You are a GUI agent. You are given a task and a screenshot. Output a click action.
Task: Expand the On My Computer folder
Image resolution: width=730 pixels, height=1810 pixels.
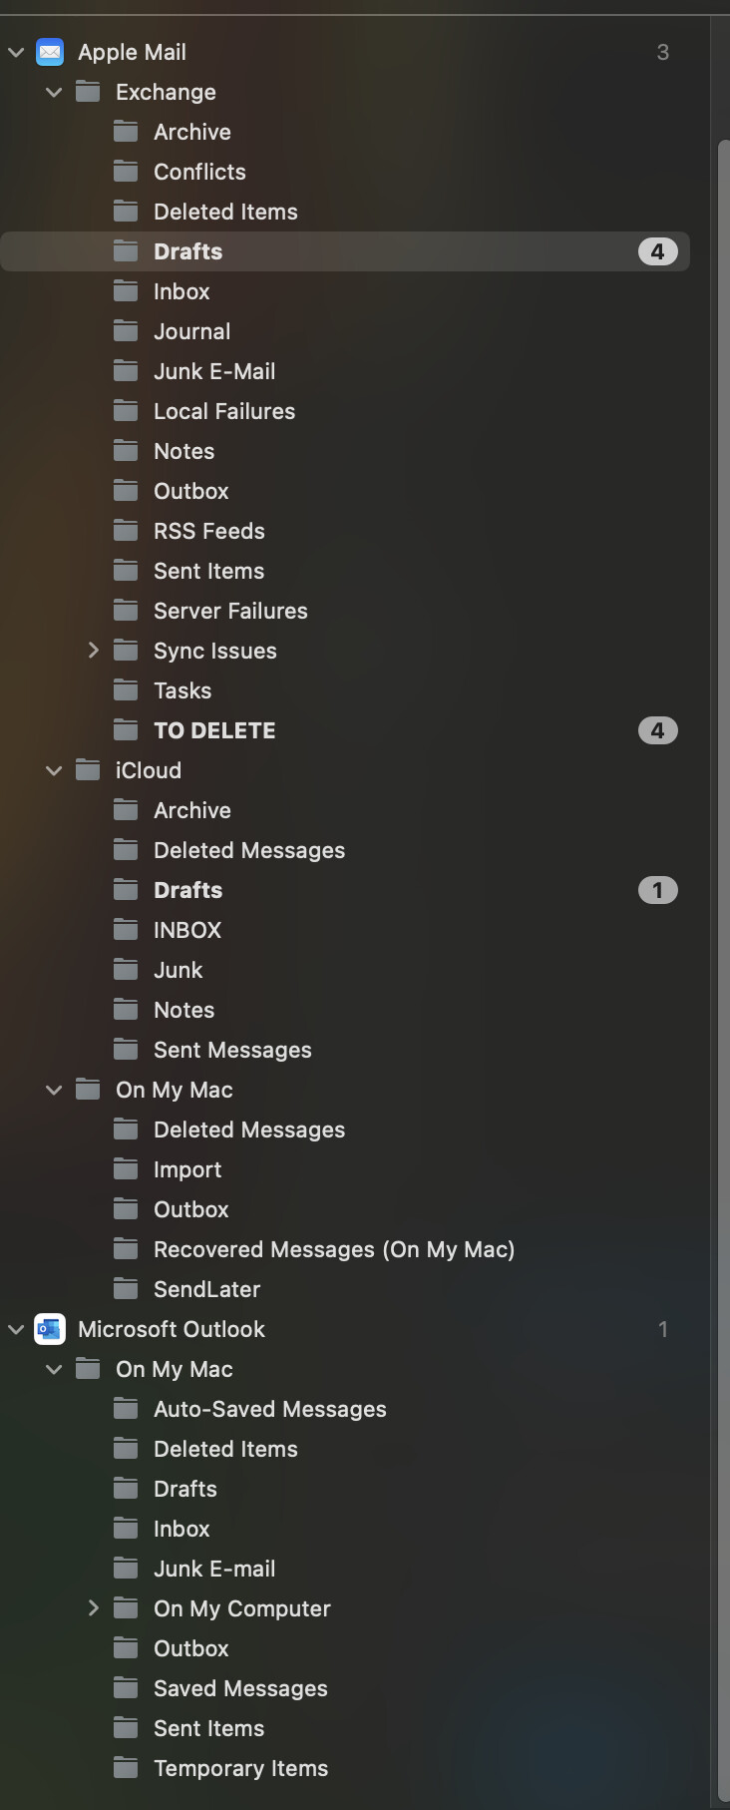coord(93,1608)
